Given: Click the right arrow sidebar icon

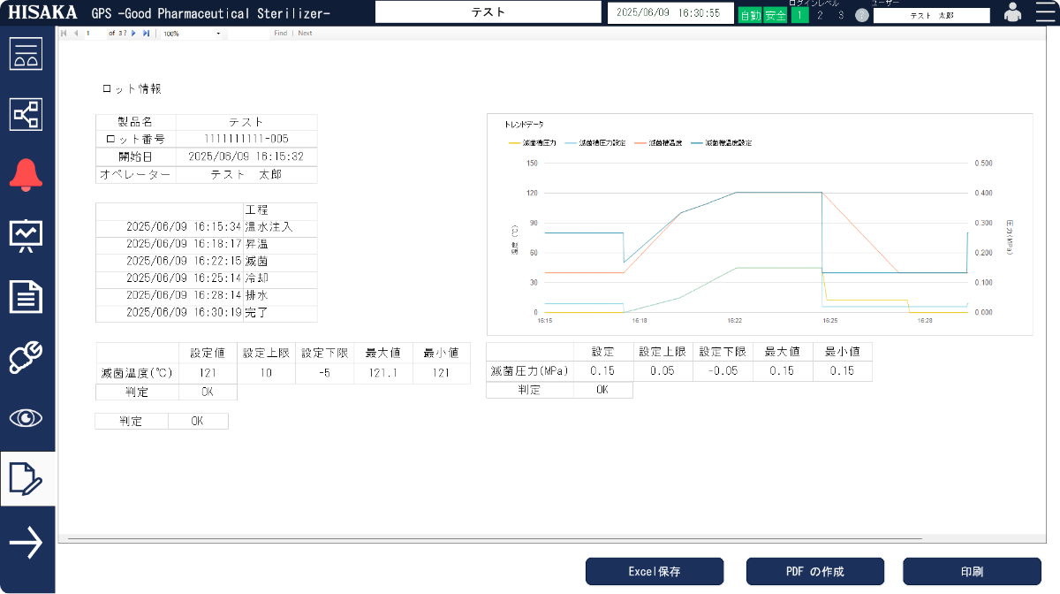Looking at the screenshot, I should [x=26, y=542].
